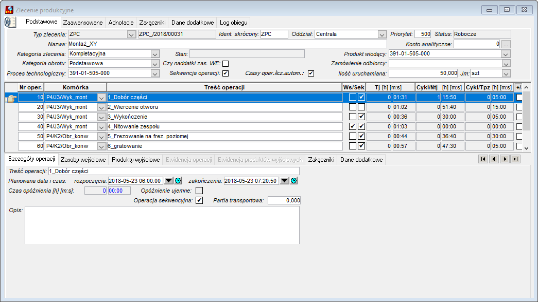Screen dimensions: 538x302
Task: Click the Treść operacji column header
Action: click(x=224, y=87)
